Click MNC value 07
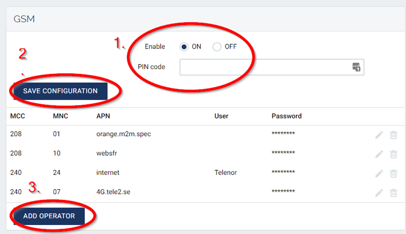Screen dimensions: 406x234 tap(57, 192)
